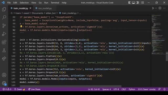Open the Extensions view
Screen dimensions: 168x95
coord(4,42)
